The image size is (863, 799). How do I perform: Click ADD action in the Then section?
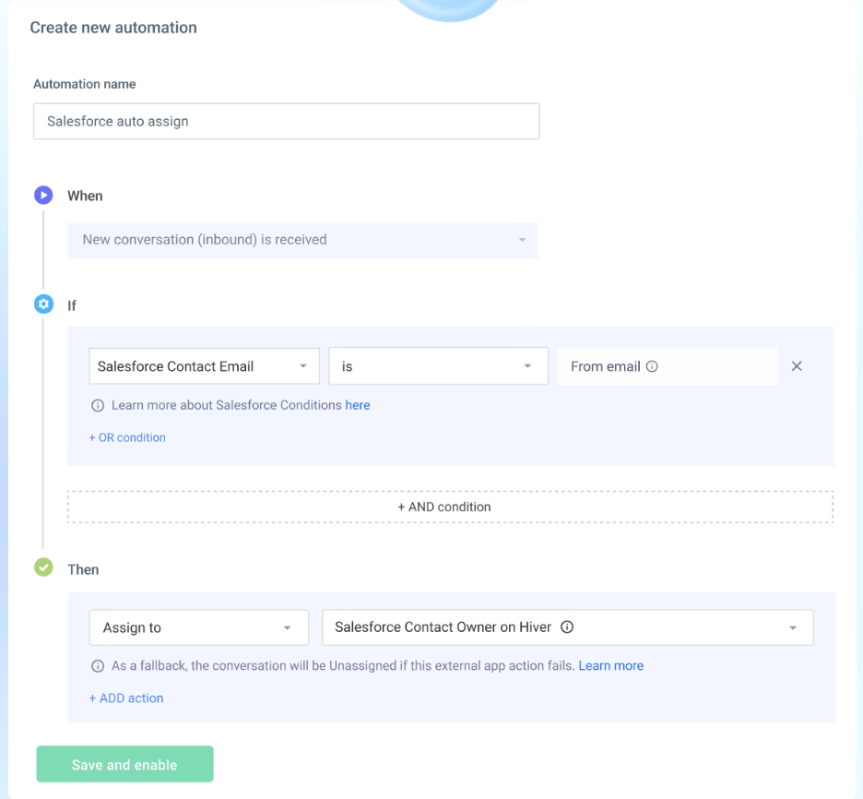(x=126, y=698)
